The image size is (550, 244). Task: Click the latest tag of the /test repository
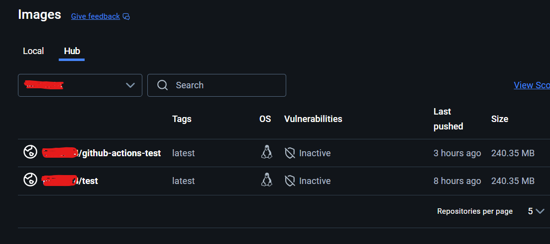pos(184,181)
